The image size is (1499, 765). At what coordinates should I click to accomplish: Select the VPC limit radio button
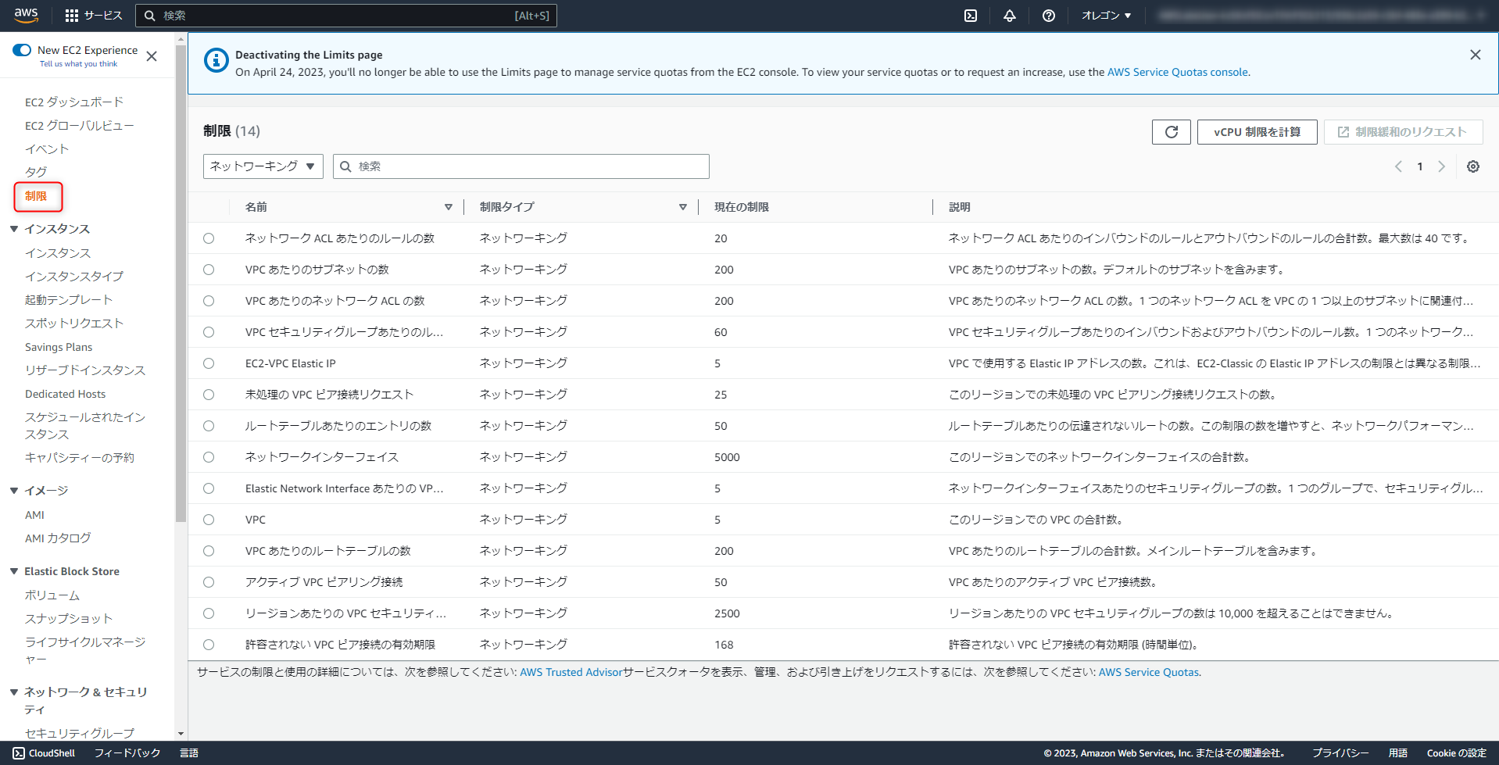[x=208, y=520]
